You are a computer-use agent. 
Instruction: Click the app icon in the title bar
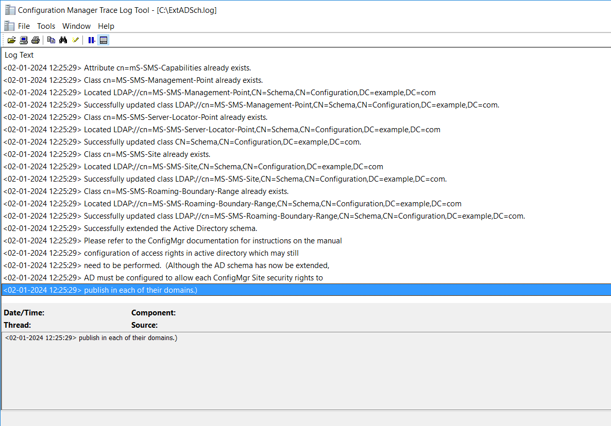pyautogui.click(x=10, y=10)
